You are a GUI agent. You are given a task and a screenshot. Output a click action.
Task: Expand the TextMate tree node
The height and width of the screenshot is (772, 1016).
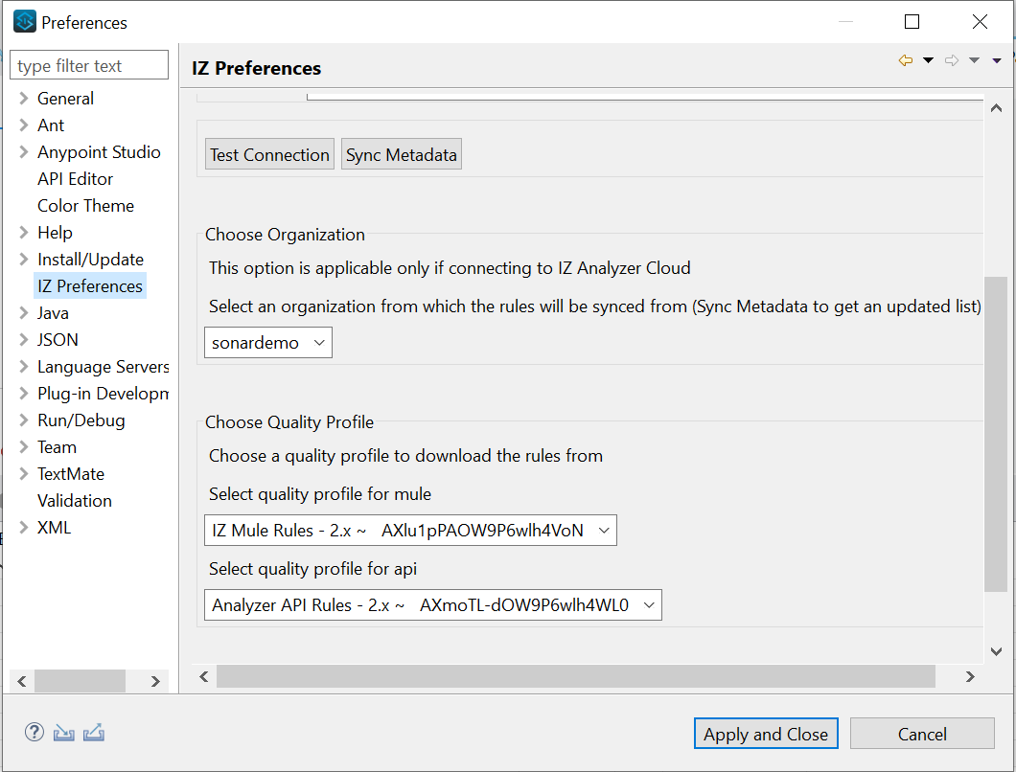24,473
